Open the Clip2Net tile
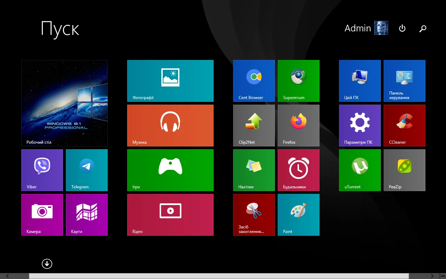446x279 pixels. coord(254,126)
